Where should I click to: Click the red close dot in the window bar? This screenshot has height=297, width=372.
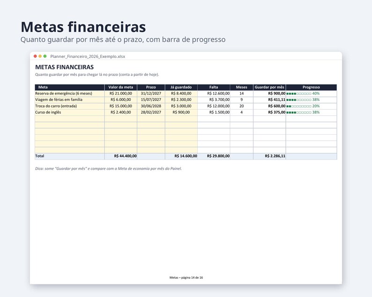click(x=35, y=56)
